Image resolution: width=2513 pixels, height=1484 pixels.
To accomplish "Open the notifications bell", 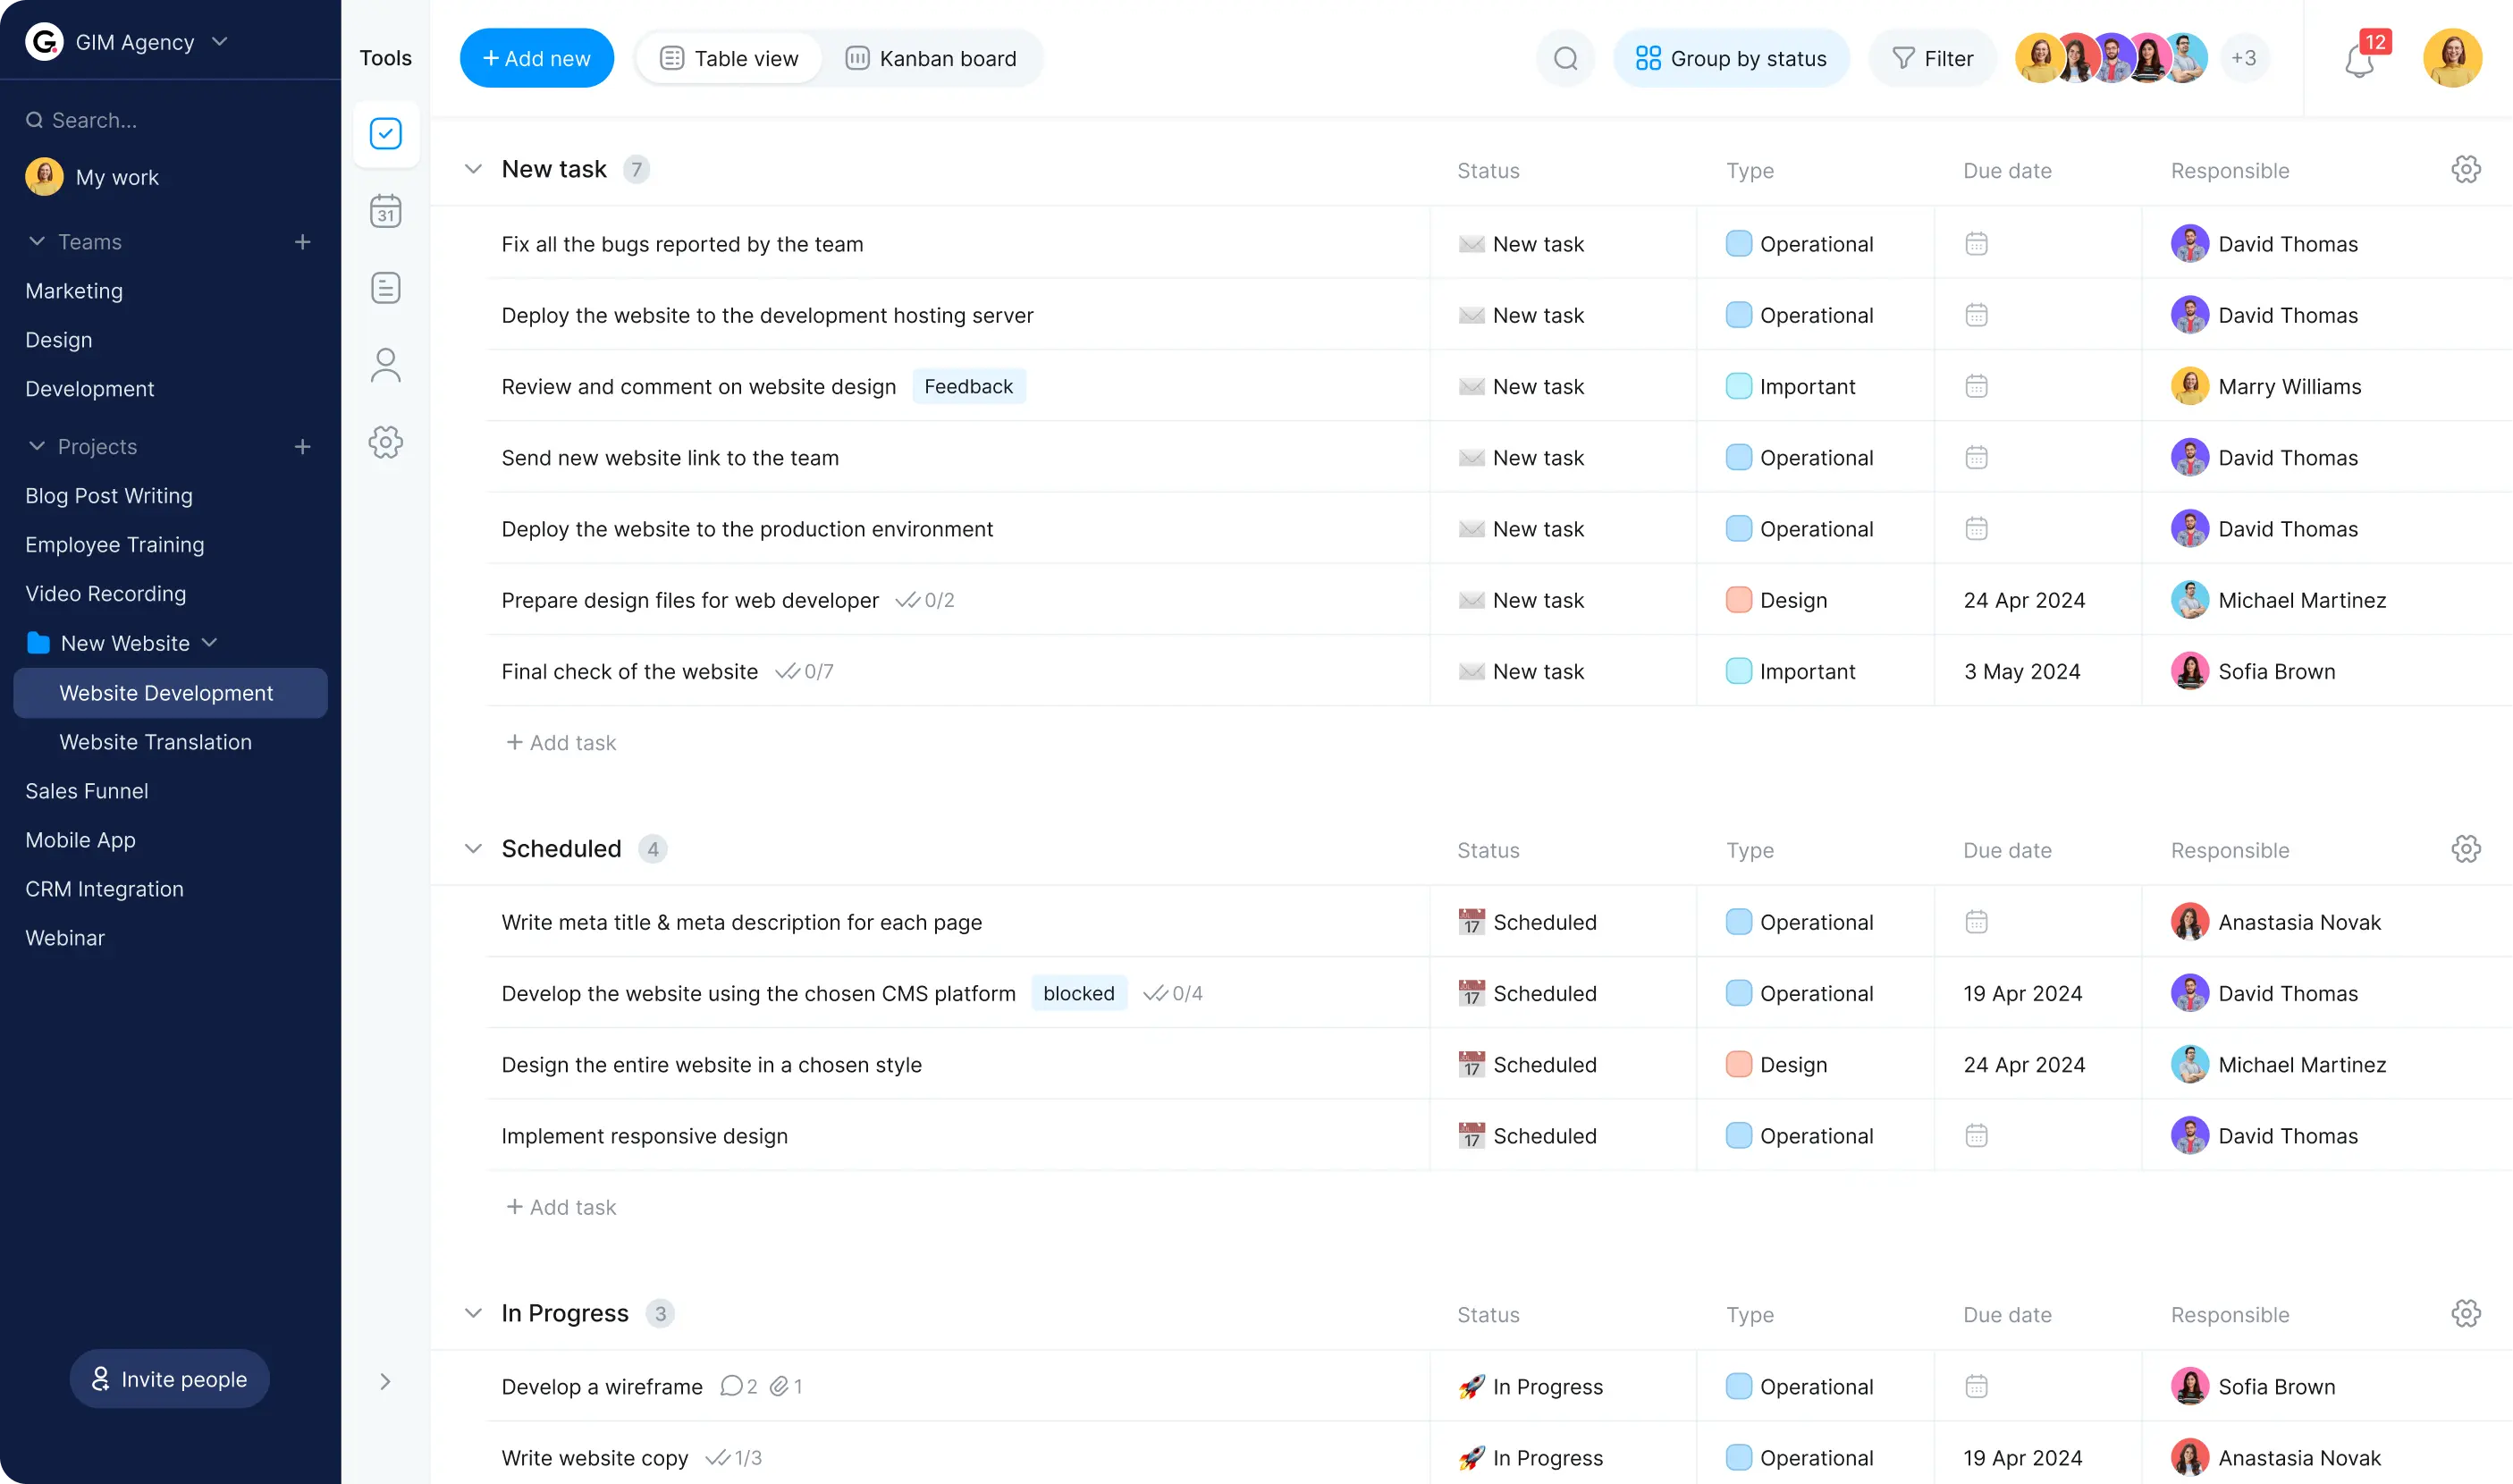I will [2358, 62].
